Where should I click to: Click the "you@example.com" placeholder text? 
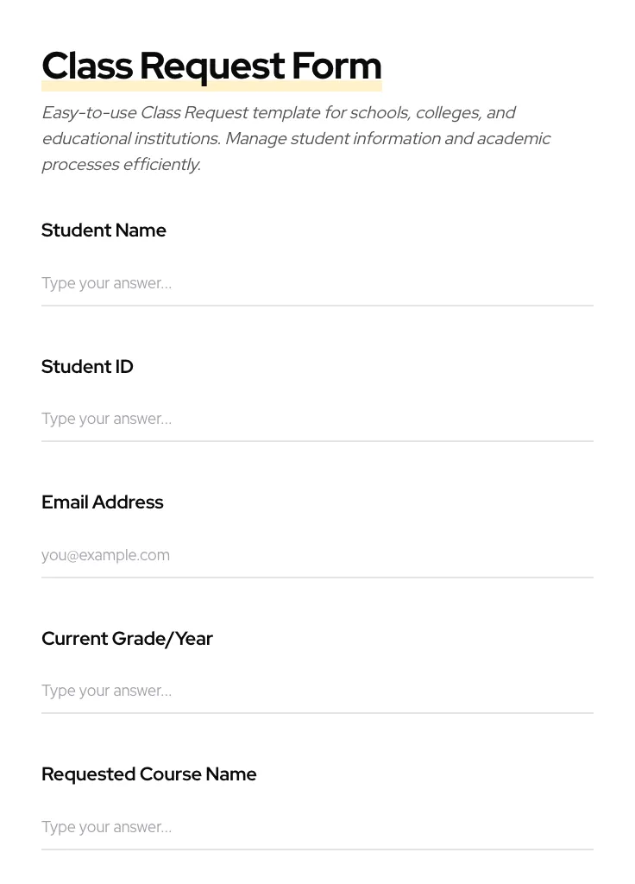click(105, 555)
